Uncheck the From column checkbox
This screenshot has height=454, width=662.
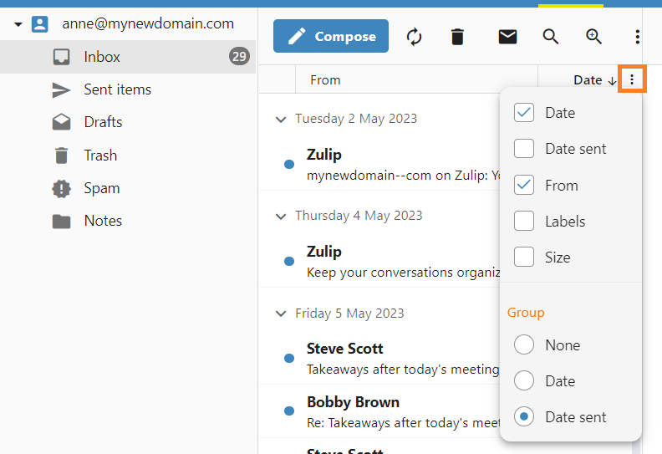coord(524,186)
